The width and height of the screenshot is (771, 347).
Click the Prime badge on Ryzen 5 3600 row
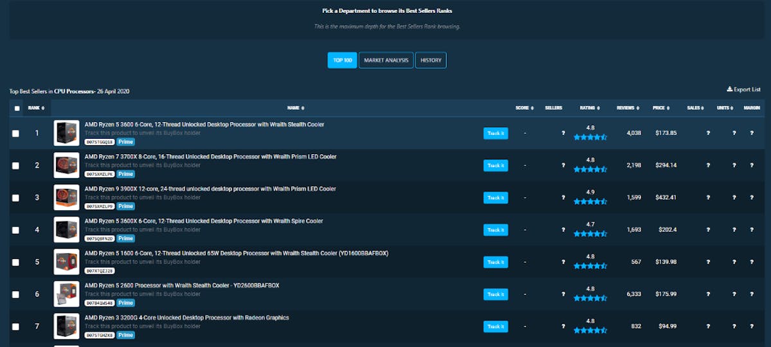point(125,141)
